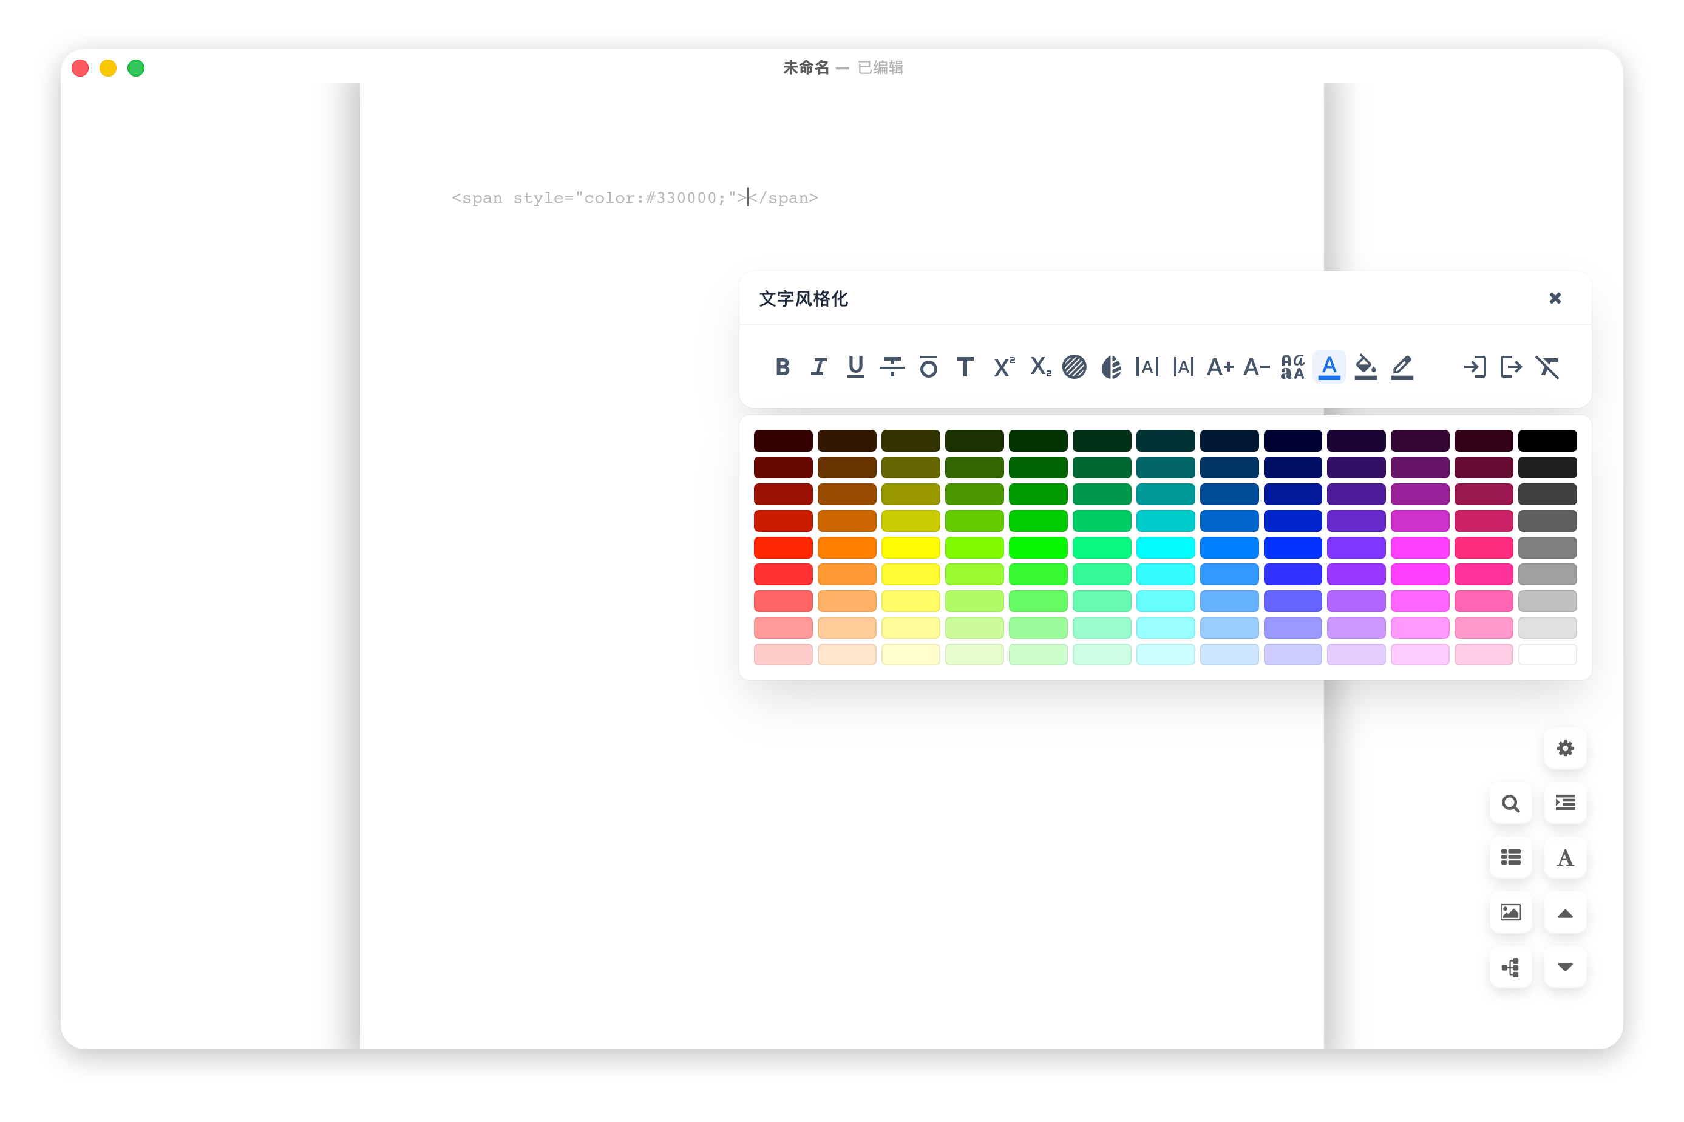Viewport: 1684px width, 1122px height.
Task: Open the image insert button
Action: 1511,913
